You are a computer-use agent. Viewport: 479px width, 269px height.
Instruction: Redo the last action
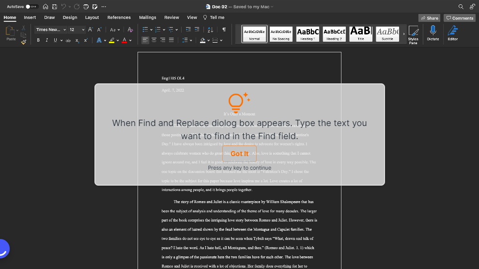click(x=77, y=6)
